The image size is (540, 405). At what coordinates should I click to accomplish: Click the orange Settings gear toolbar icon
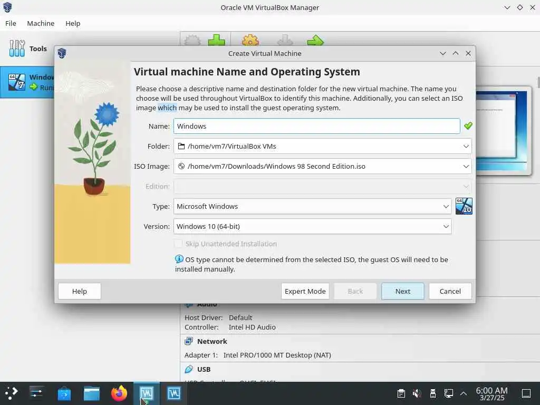pyautogui.click(x=250, y=40)
